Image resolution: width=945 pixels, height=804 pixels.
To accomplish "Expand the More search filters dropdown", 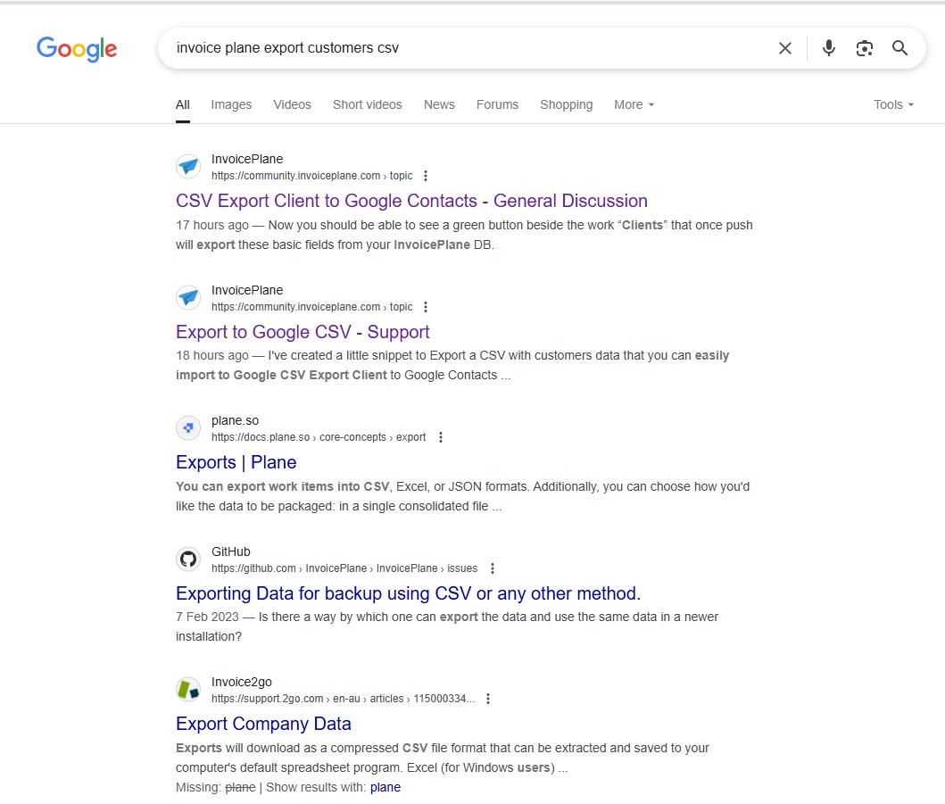I will (x=634, y=105).
